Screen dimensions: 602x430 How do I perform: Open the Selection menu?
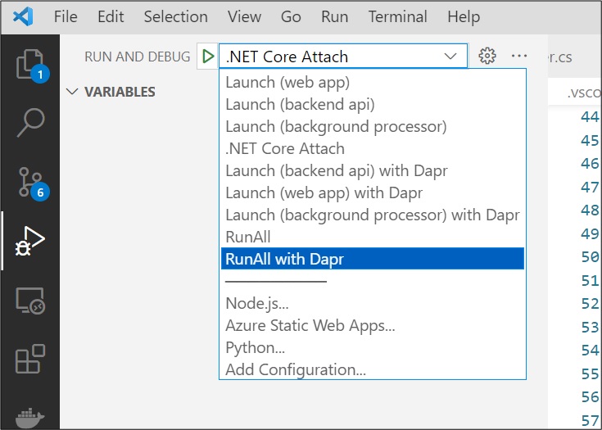click(177, 16)
